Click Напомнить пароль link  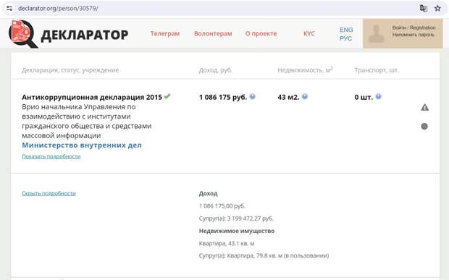coord(414,35)
